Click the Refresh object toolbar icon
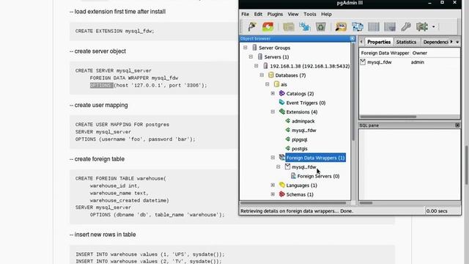 tap(267, 26)
